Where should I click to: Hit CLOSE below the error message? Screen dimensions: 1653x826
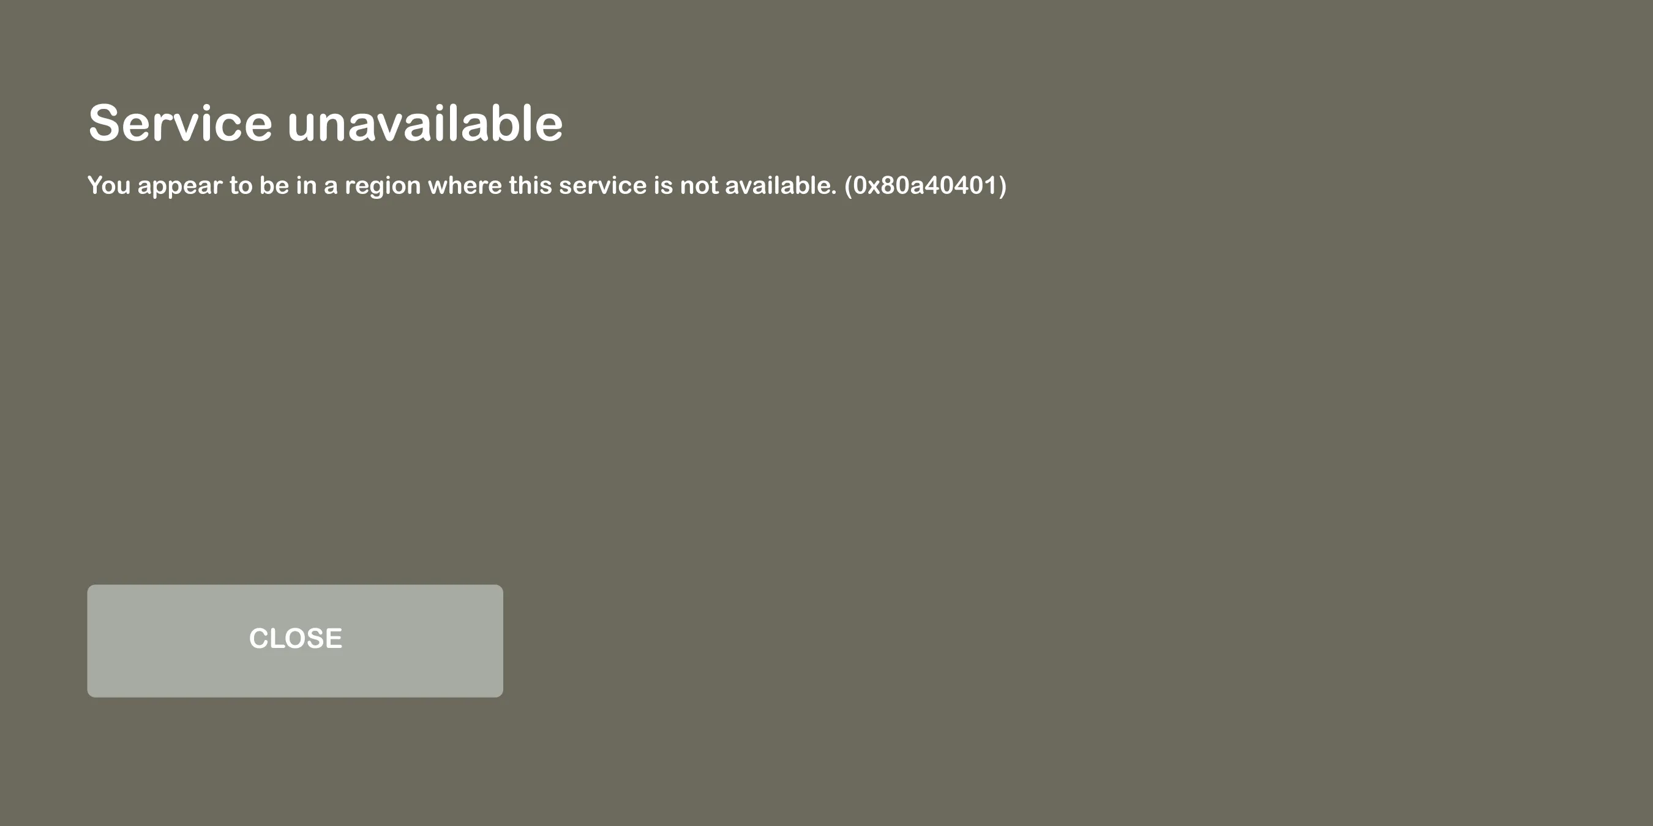tap(295, 641)
